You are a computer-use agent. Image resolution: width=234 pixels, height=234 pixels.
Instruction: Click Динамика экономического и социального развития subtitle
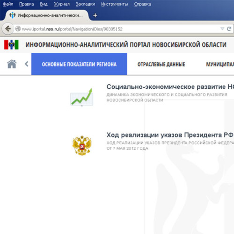pyautogui.click(x=167, y=97)
